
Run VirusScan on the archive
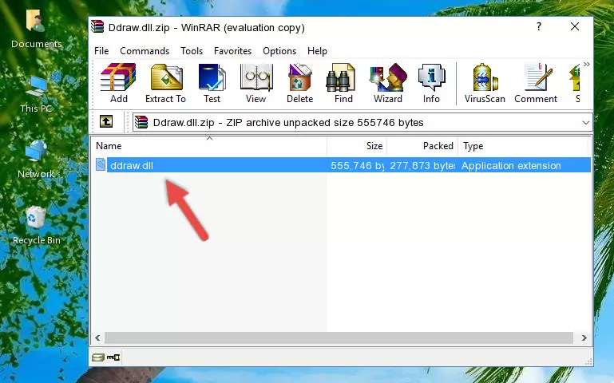coord(485,83)
